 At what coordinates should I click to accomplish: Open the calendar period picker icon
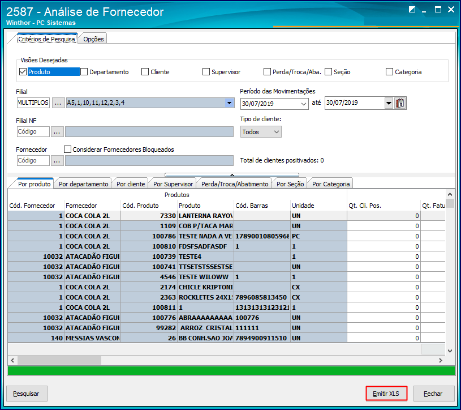pyautogui.click(x=400, y=103)
